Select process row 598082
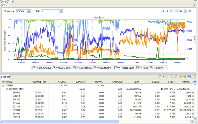198x124 pixels. click(x=97, y=93)
